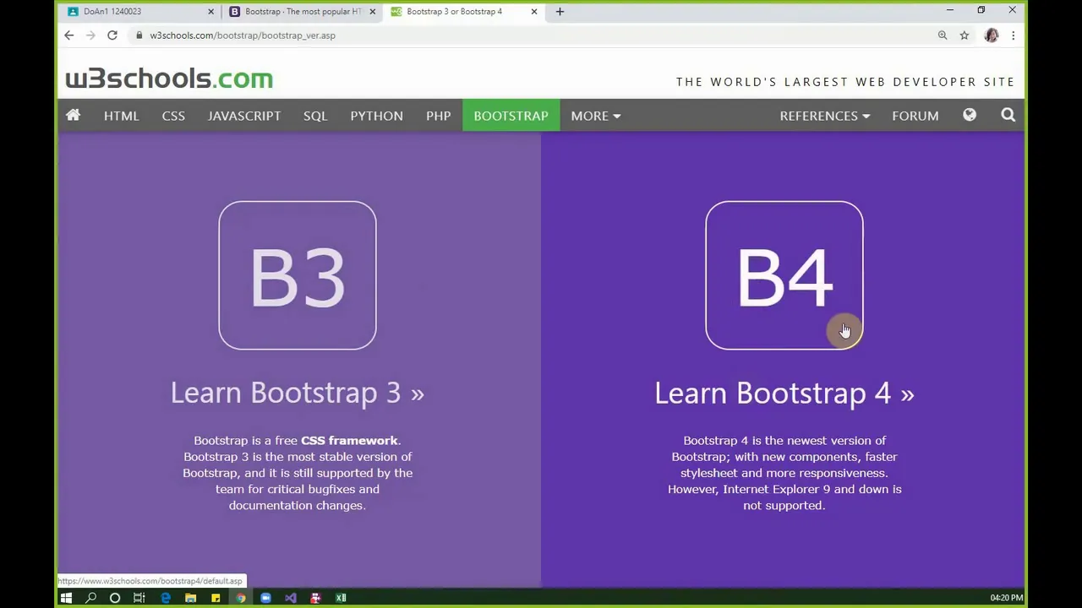Open the Chrome three-dot menu

pyautogui.click(x=1013, y=35)
